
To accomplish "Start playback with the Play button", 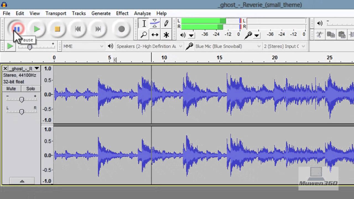I will coord(37,29).
